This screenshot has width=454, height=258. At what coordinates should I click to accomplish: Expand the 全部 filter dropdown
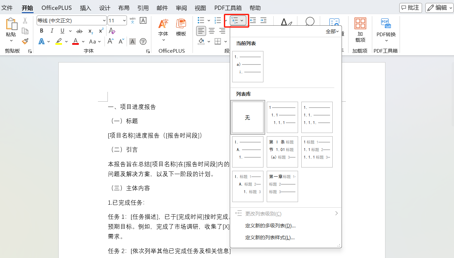(332, 32)
